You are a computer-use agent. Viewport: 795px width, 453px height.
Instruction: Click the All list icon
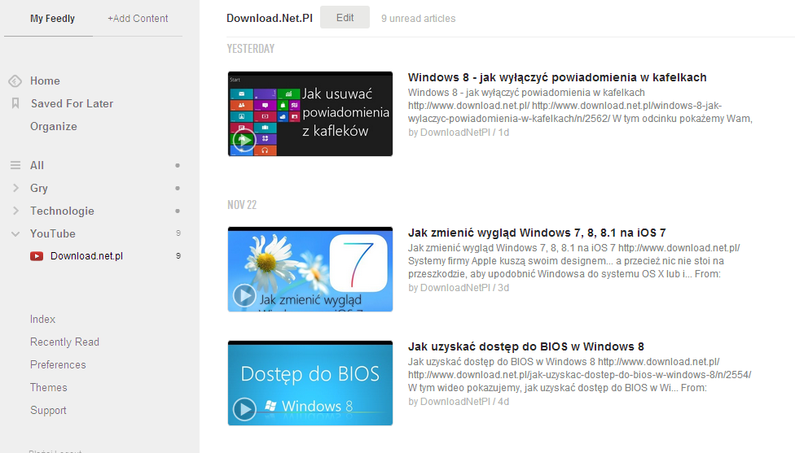tap(15, 166)
